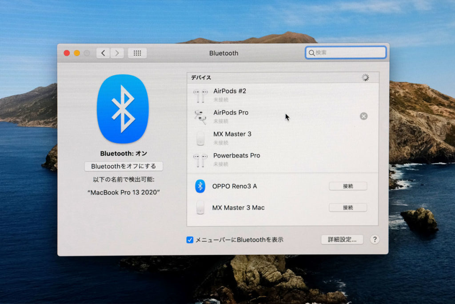This screenshot has width=455, height=304.
Task: Go back with the left chevron button
Action: [103, 53]
